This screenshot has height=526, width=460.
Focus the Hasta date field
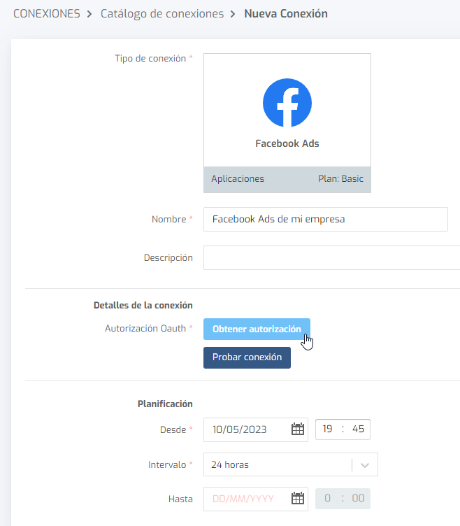coord(256,499)
